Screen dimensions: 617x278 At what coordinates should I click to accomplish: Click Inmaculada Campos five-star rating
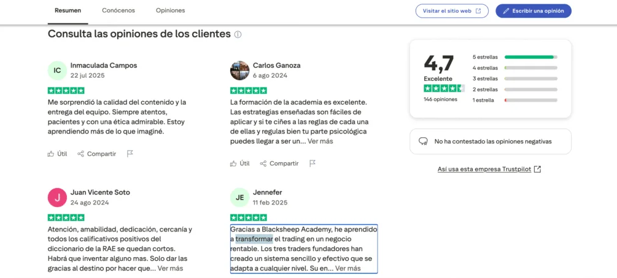[x=66, y=91]
